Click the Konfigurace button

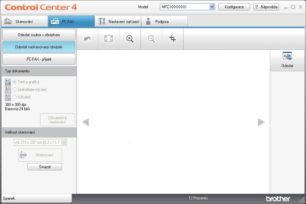tap(234, 7)
